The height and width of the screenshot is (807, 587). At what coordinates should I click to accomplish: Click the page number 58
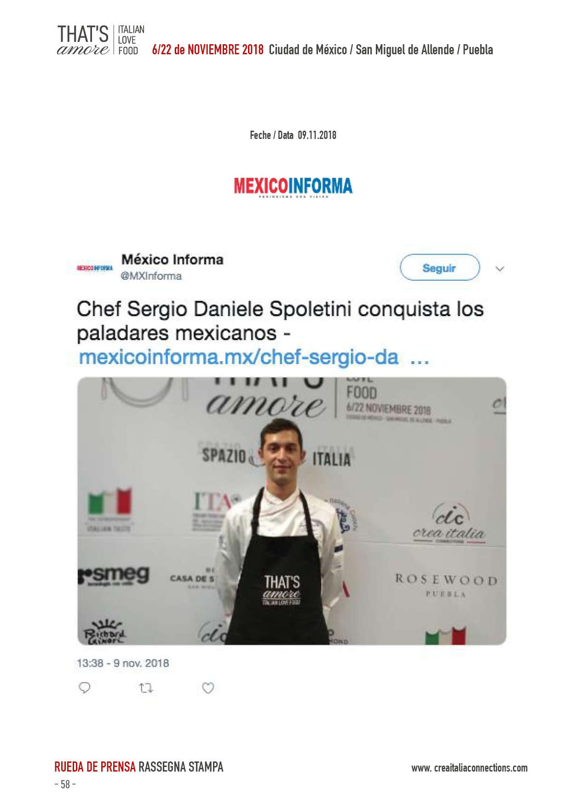(x=65, y=784)
